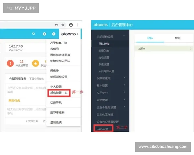Open the browser profile avatar icon

[x=71, y=25]
